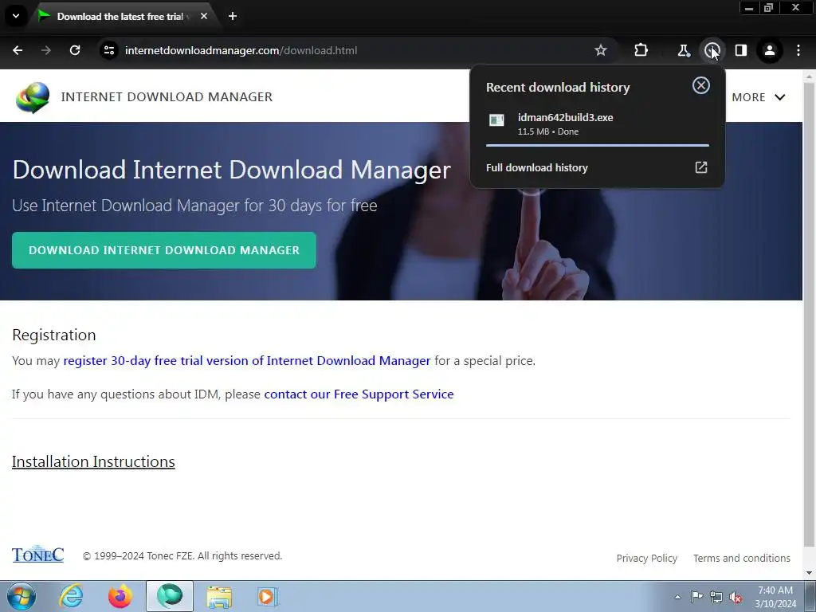This screenshot has height=612, width=816.
Task: Click the Action Center flag icon
Action: pyautogui.click(x=696, y=597)
